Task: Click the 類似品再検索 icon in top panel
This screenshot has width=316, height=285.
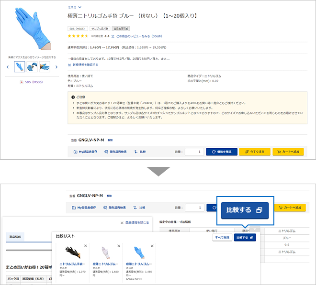Action: tap(105, 152)
